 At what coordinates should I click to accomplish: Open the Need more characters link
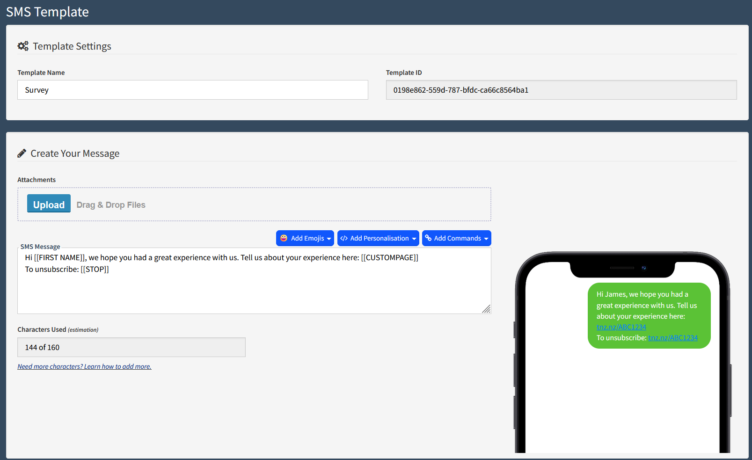click(x=84, y=366)
